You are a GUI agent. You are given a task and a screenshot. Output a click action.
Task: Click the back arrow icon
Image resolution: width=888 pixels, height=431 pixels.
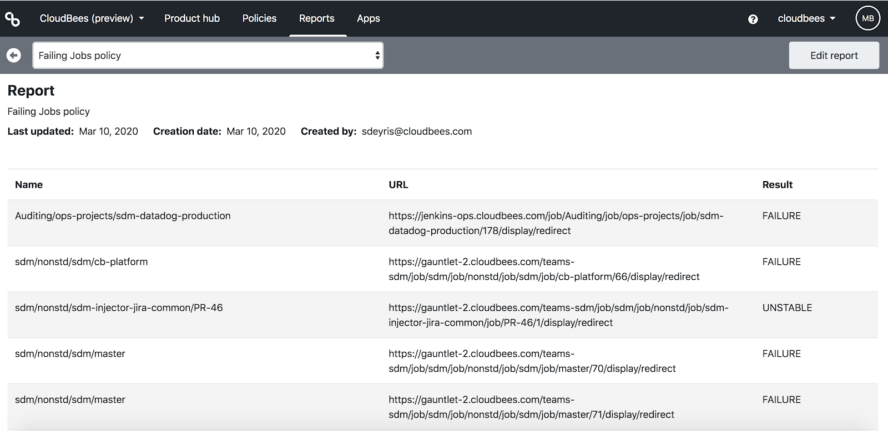(14, 55)
